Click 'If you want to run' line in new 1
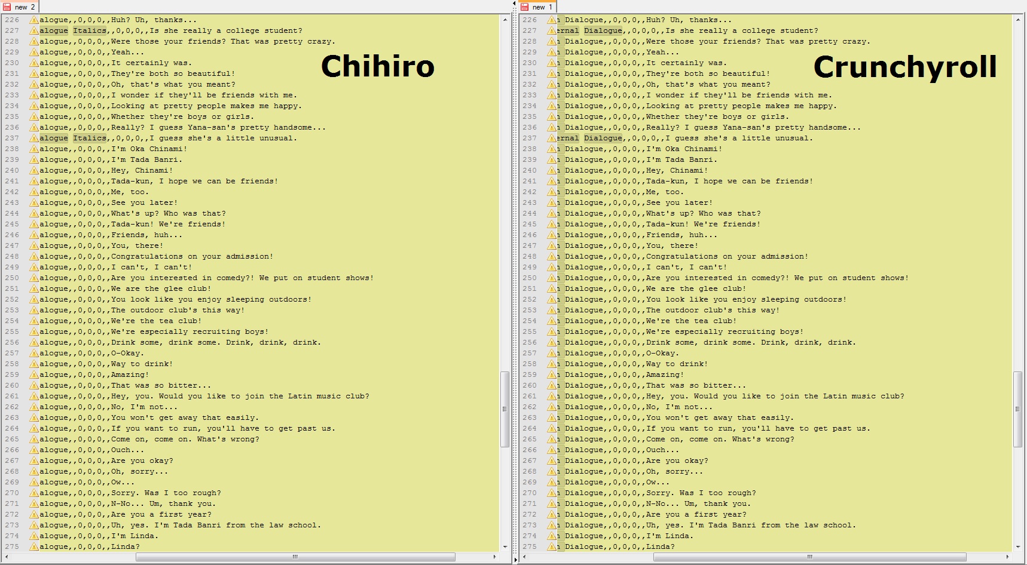Screen dimensions: 1027x565 [759, 429]
